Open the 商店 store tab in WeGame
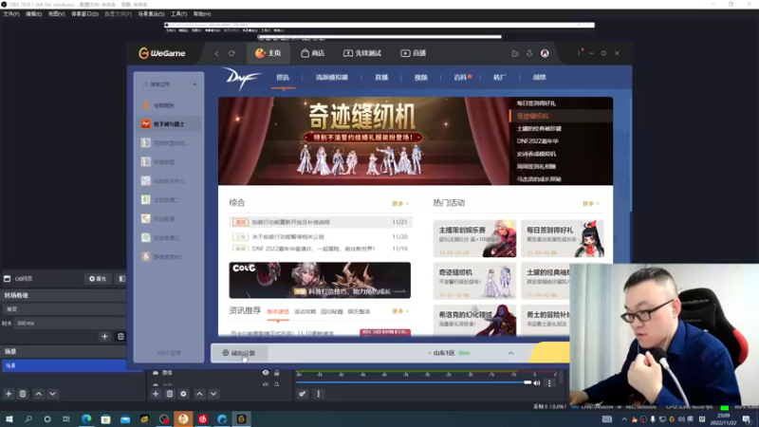 point(313,53)
